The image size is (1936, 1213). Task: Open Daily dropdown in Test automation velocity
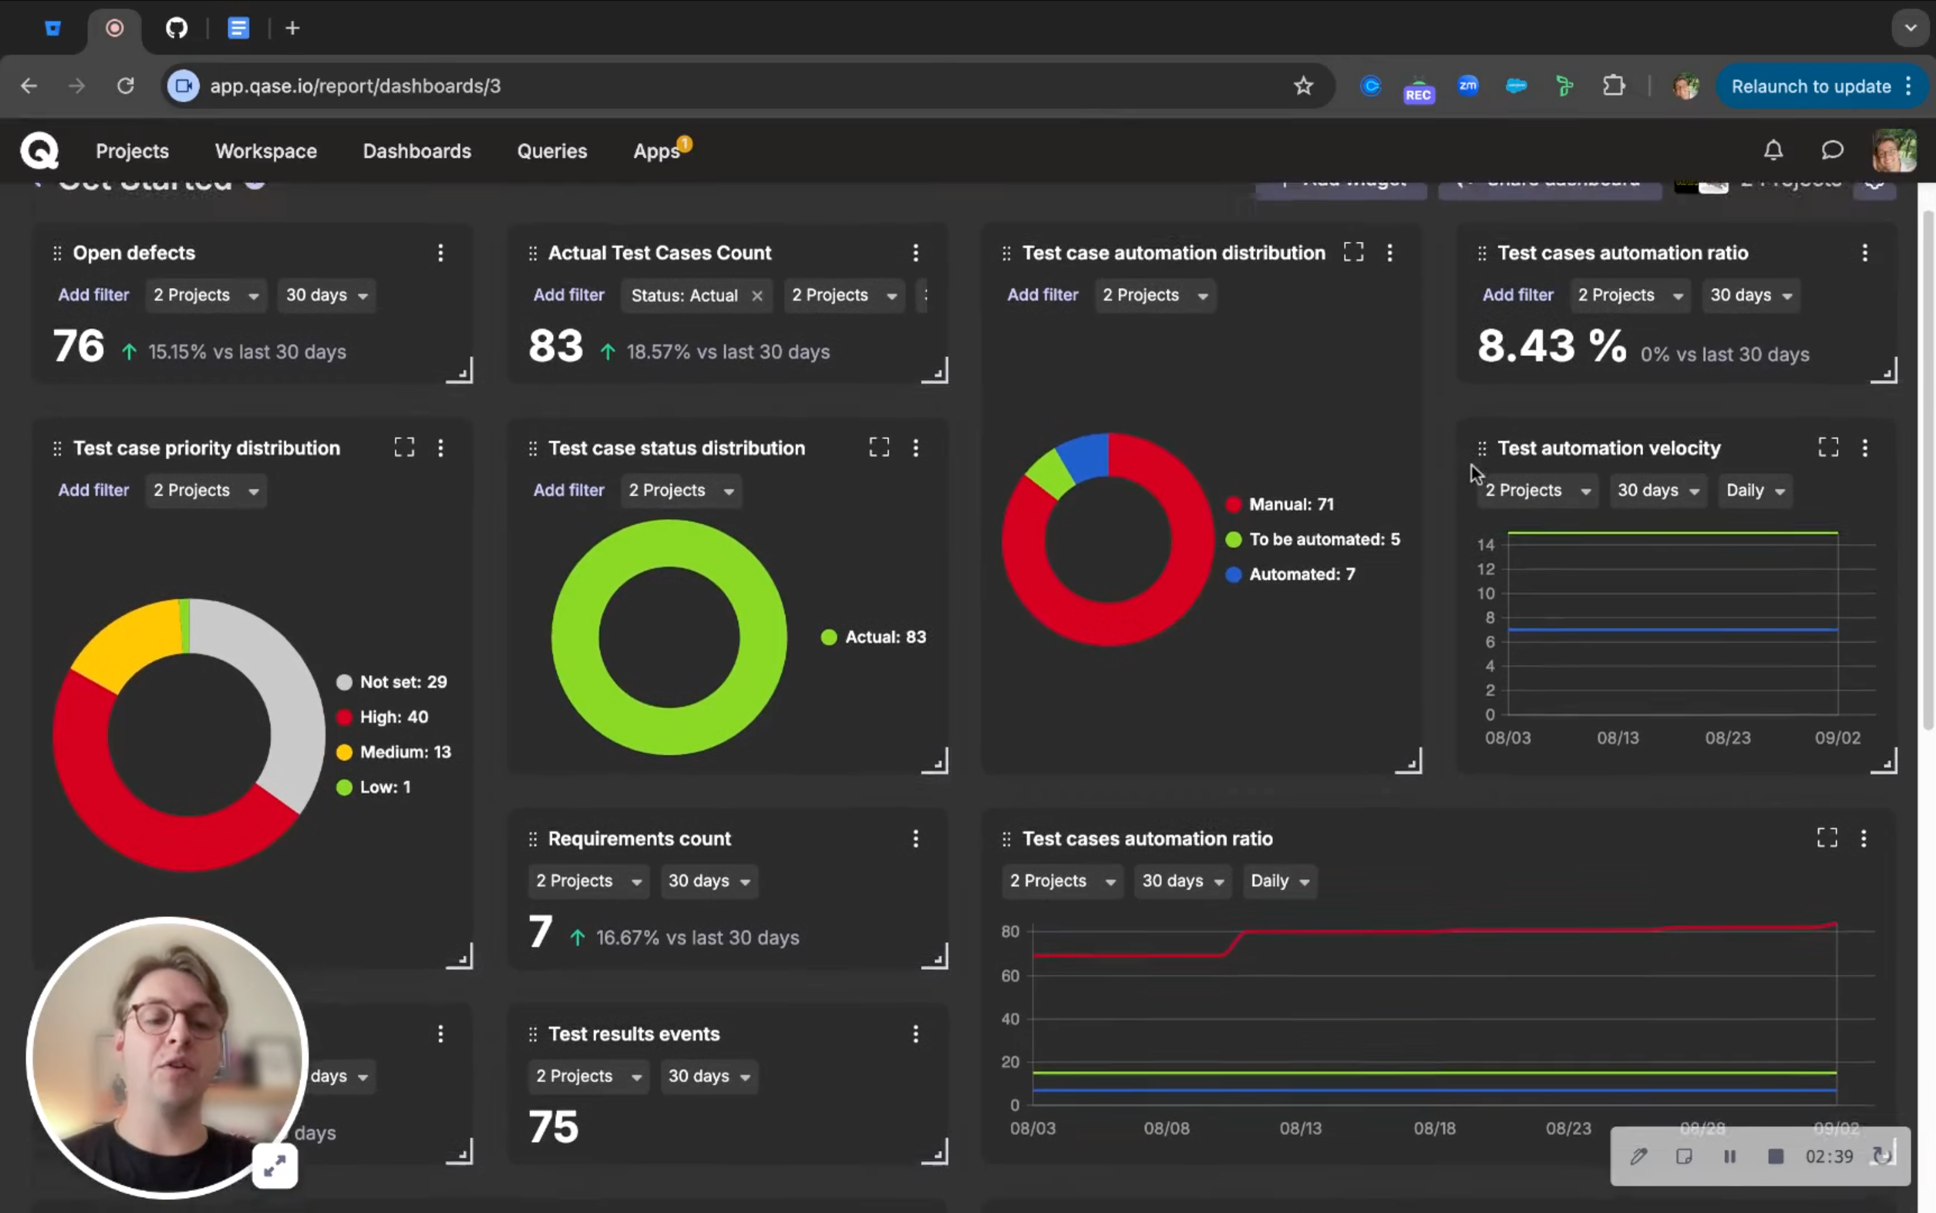click(x=1755, y=490)
